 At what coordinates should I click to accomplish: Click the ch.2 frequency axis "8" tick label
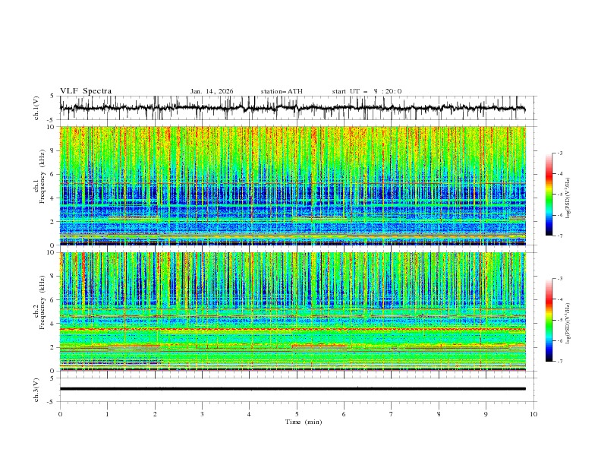click(x=53, y=277)
